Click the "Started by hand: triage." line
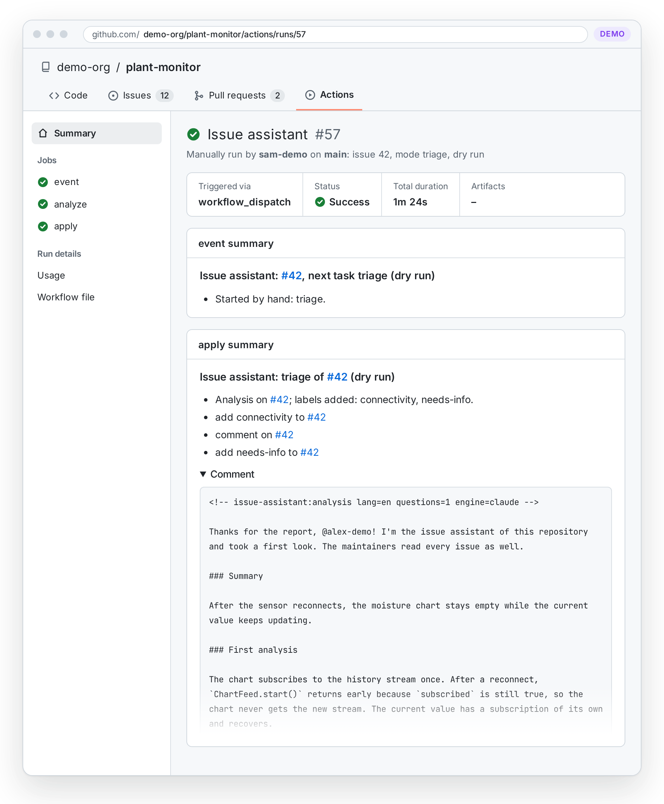Screen dimensions: 664x804 270,299
